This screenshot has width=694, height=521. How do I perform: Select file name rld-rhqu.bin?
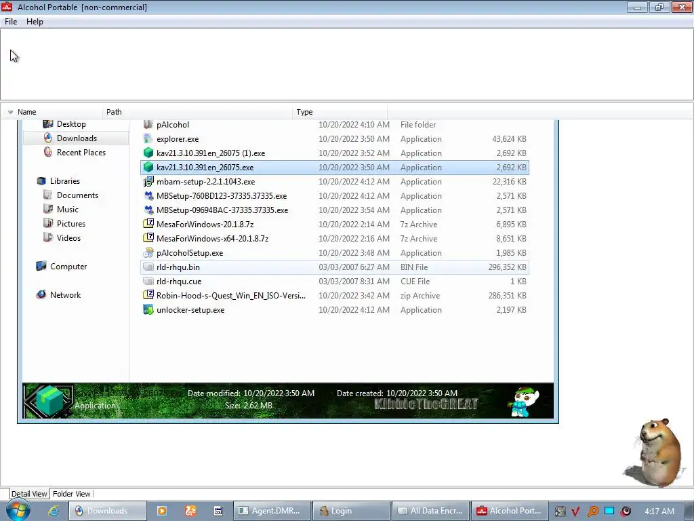click(x=178, y=267)
